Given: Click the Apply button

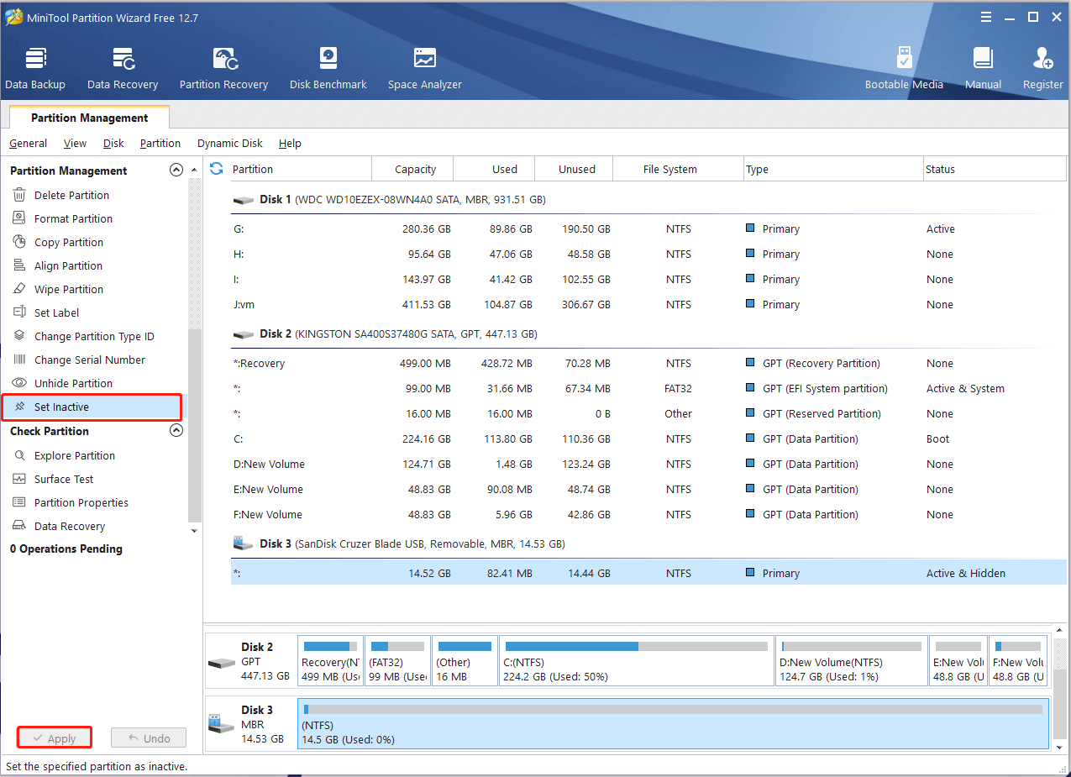Looking at the screenshot, I should tap(55, 738).
